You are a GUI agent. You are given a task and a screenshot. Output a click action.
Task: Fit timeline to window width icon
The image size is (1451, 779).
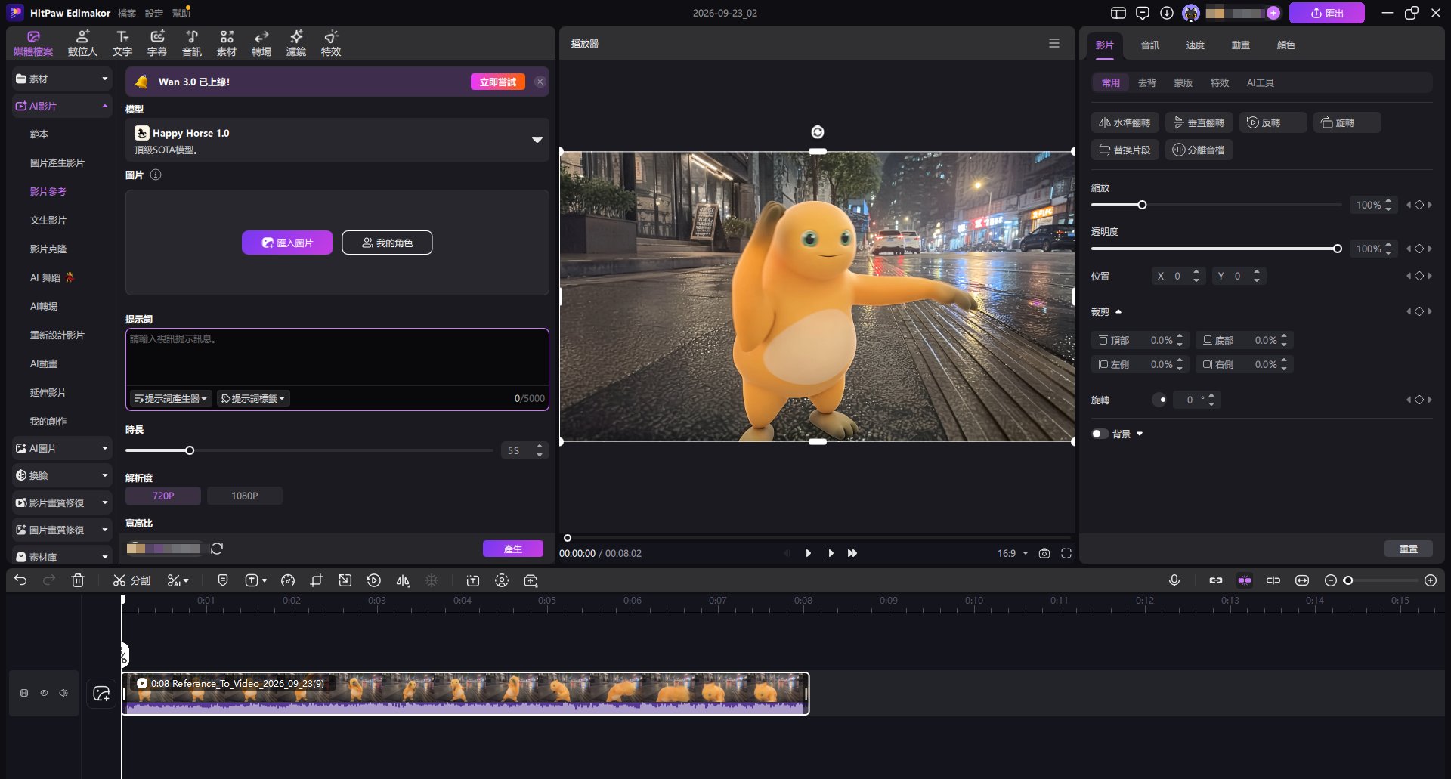pyautogui.click(x=1302, y=580)
